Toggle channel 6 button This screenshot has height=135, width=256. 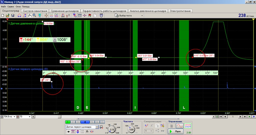coord(97,122)
